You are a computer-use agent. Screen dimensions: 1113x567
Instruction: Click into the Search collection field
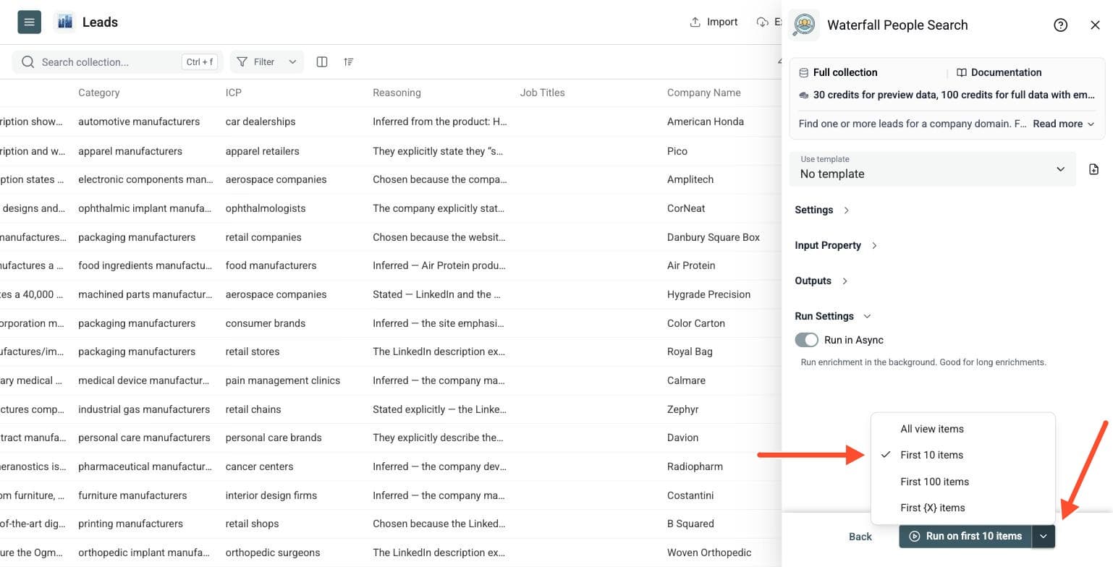pyautogui.click(x=117, y=62)
